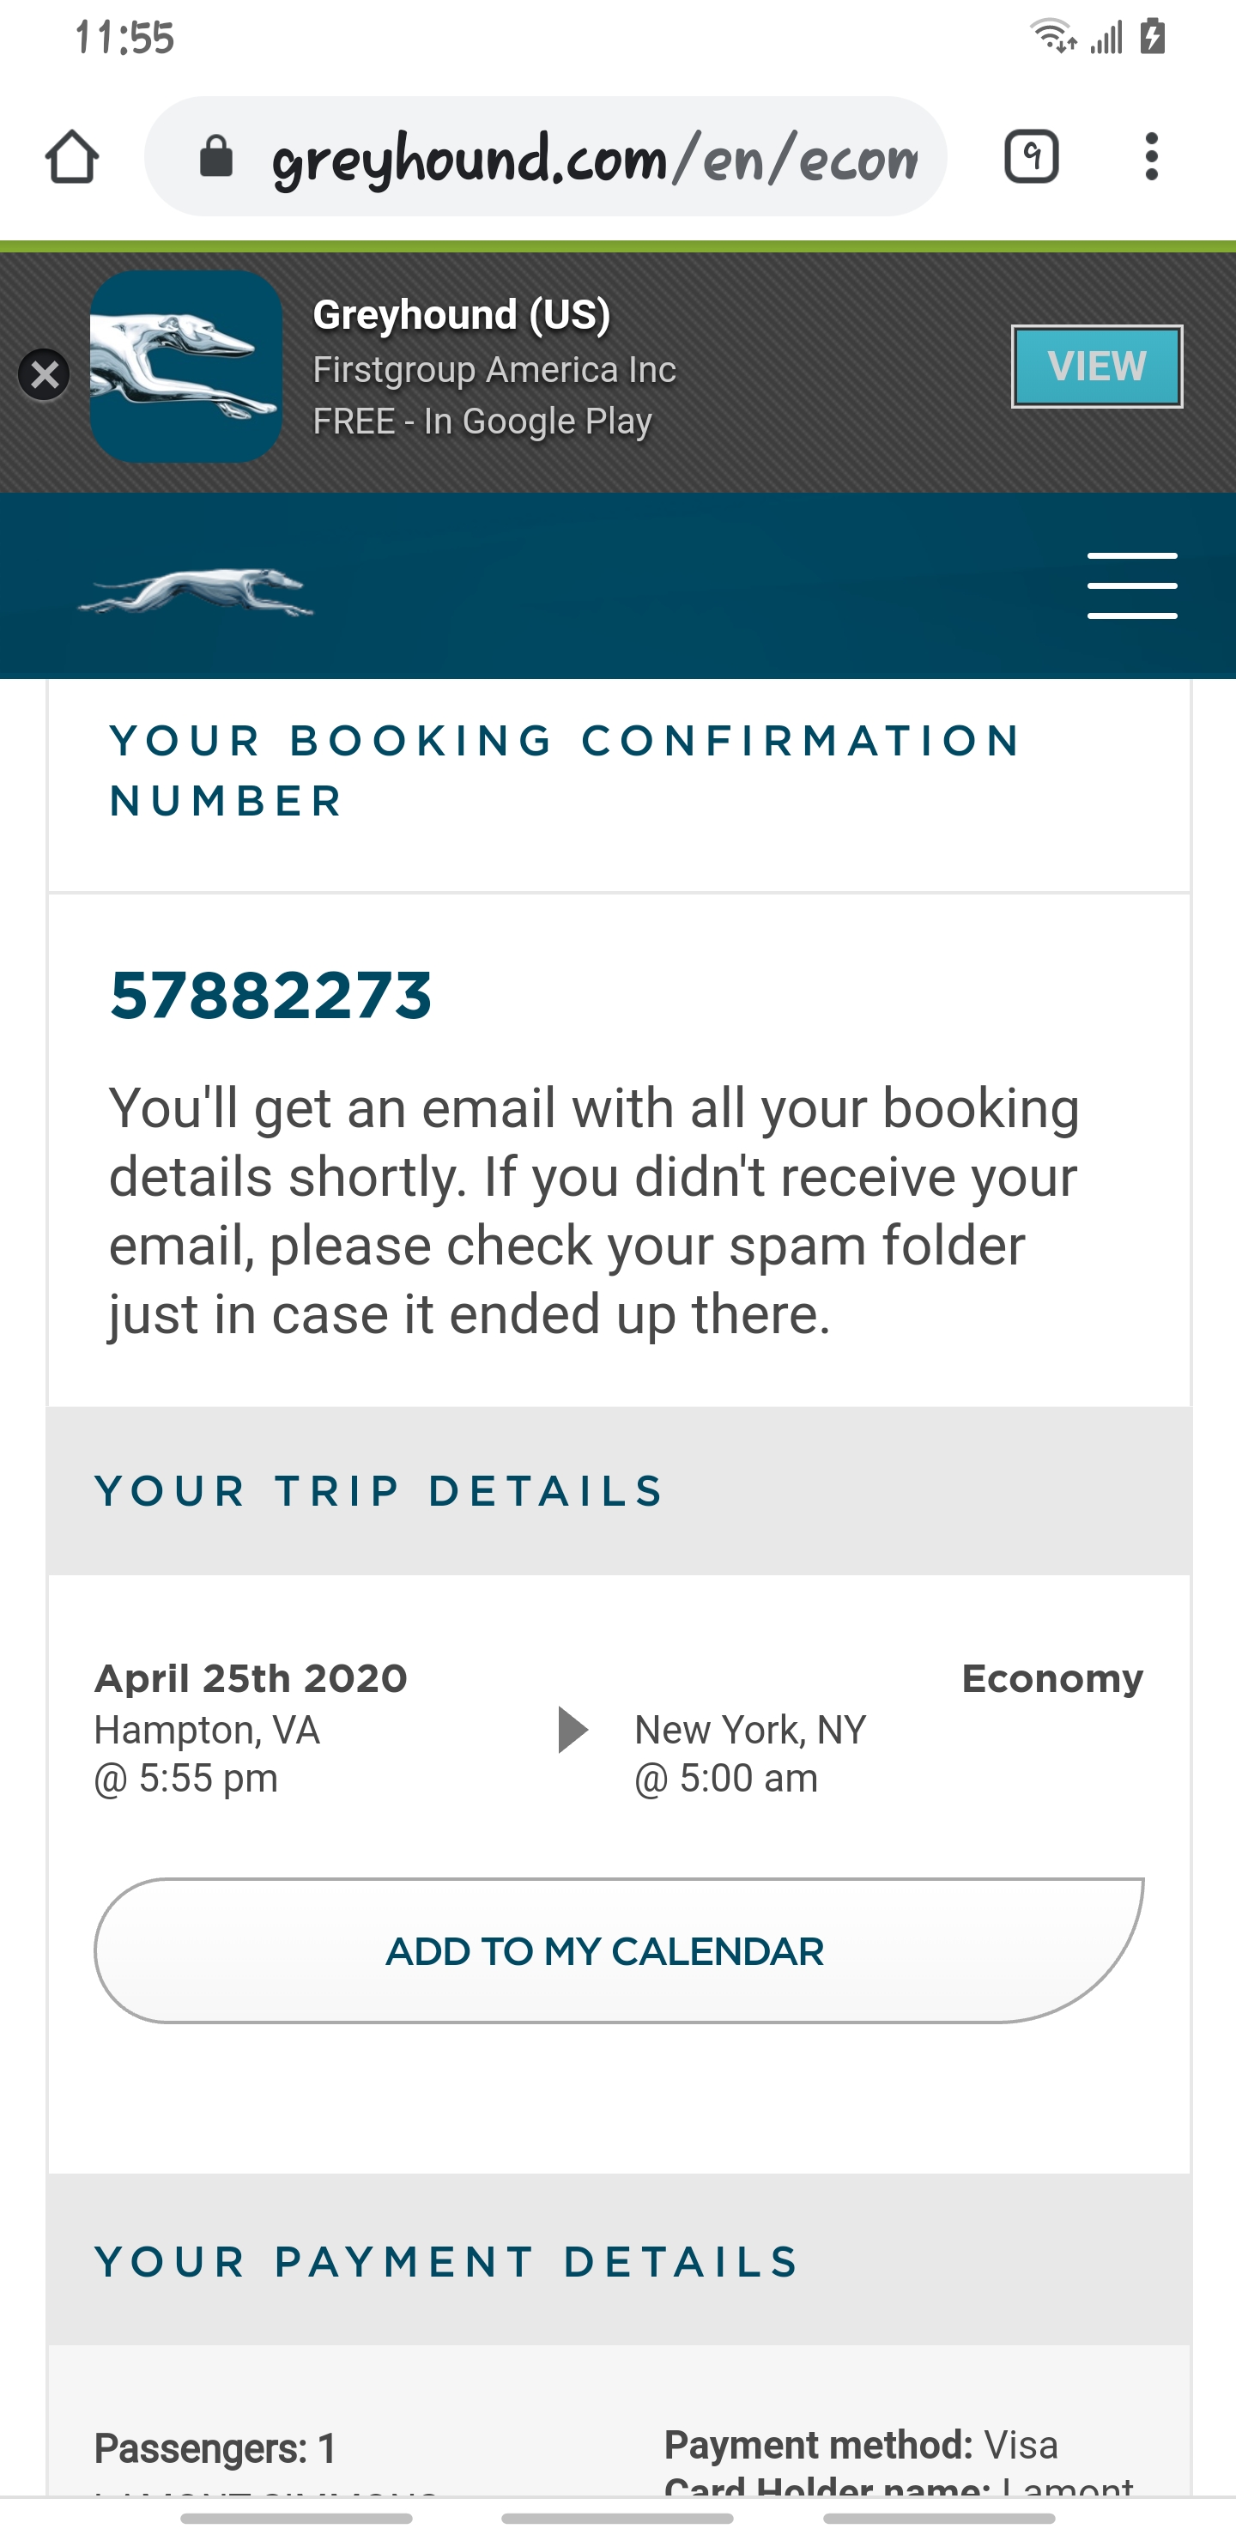Screen dimensions: 1236x2541
Task: Tap the browser home icon
Action: point(72,157)
